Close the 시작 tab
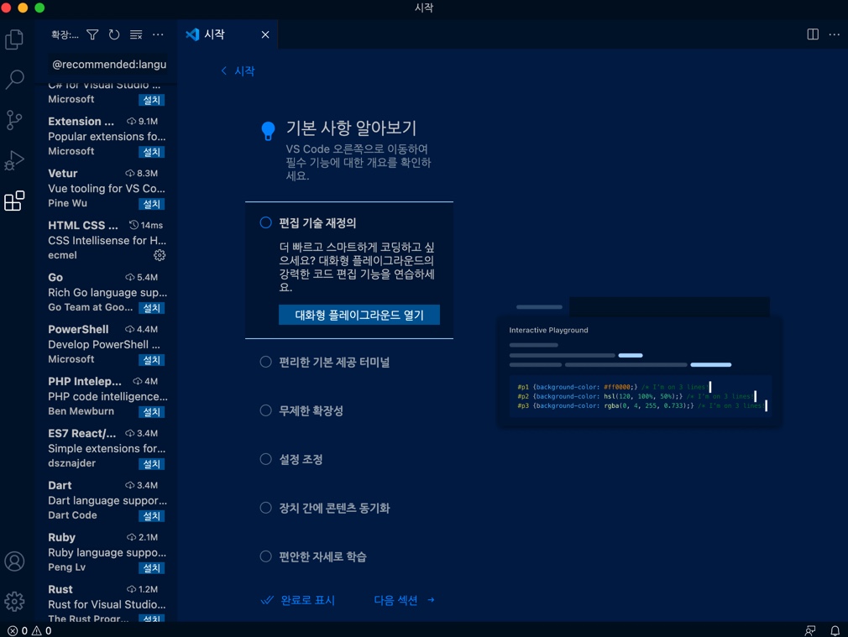The height and width of the screenshot is (637, 848). [265, 34]
